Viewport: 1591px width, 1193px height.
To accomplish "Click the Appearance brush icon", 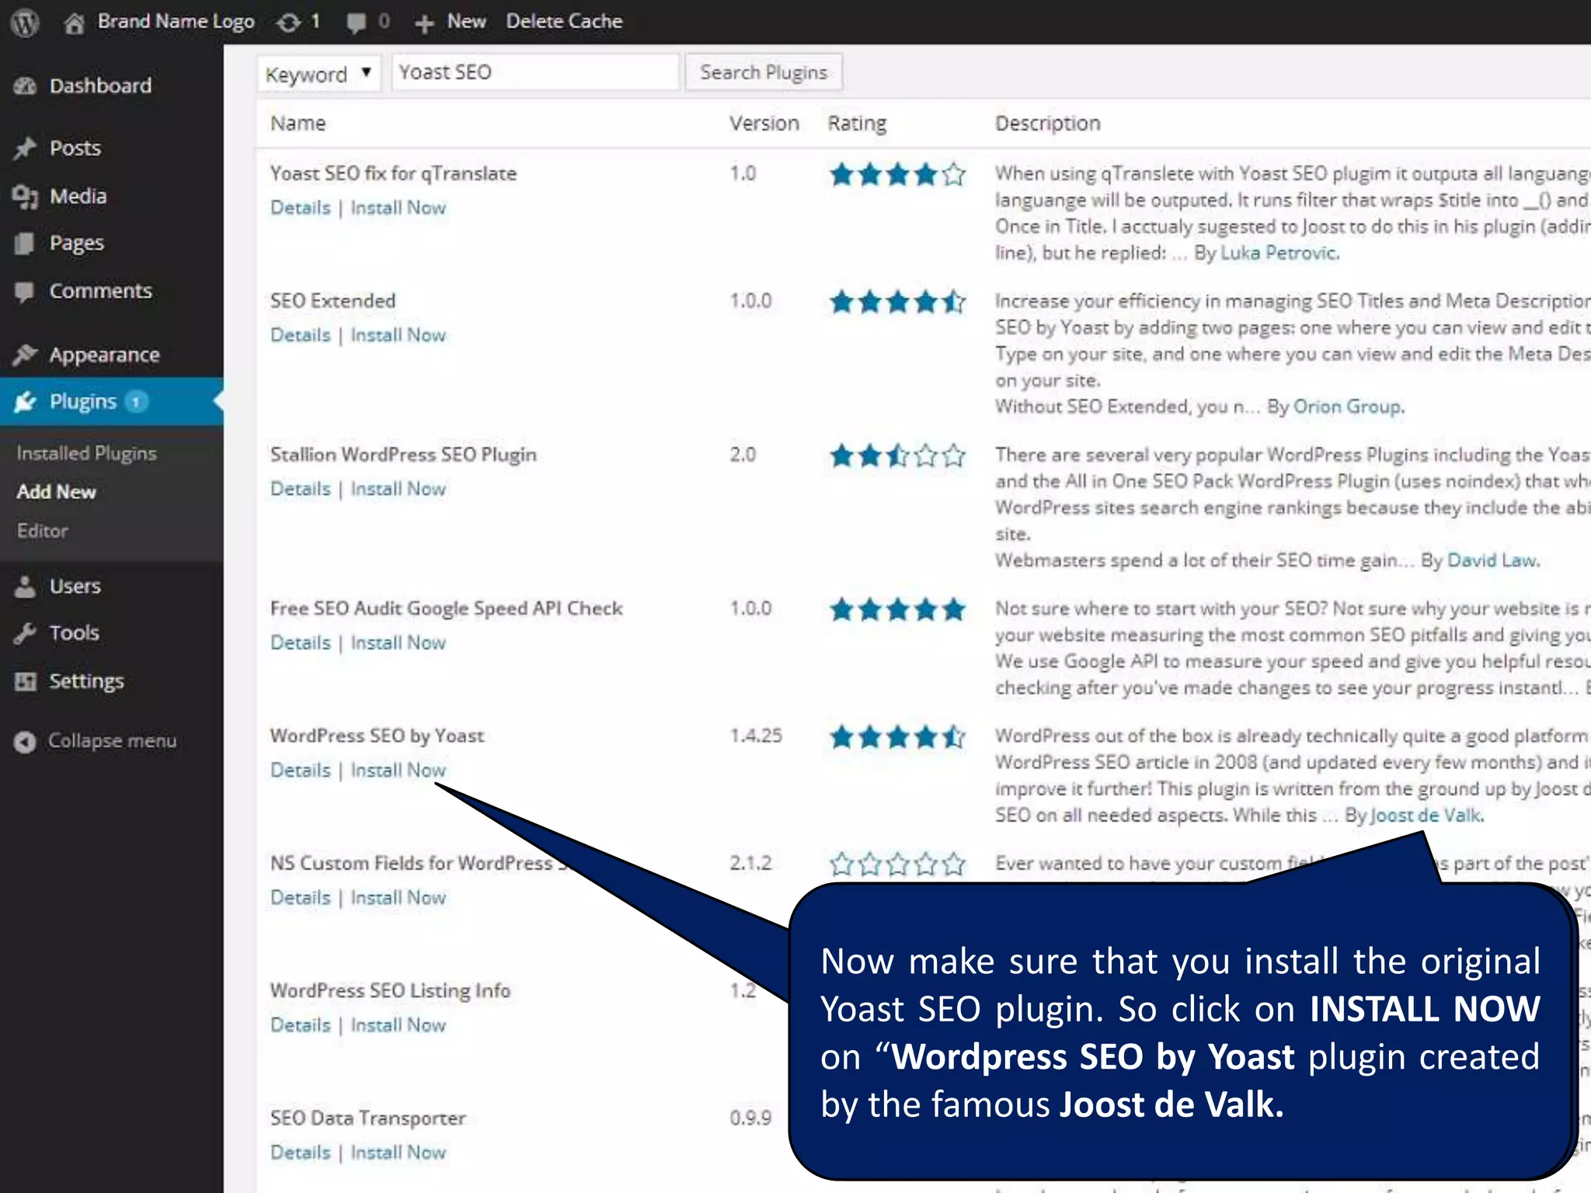I will 25,354.
